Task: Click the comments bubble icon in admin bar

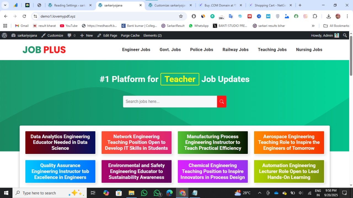Action: click(69, 36)
